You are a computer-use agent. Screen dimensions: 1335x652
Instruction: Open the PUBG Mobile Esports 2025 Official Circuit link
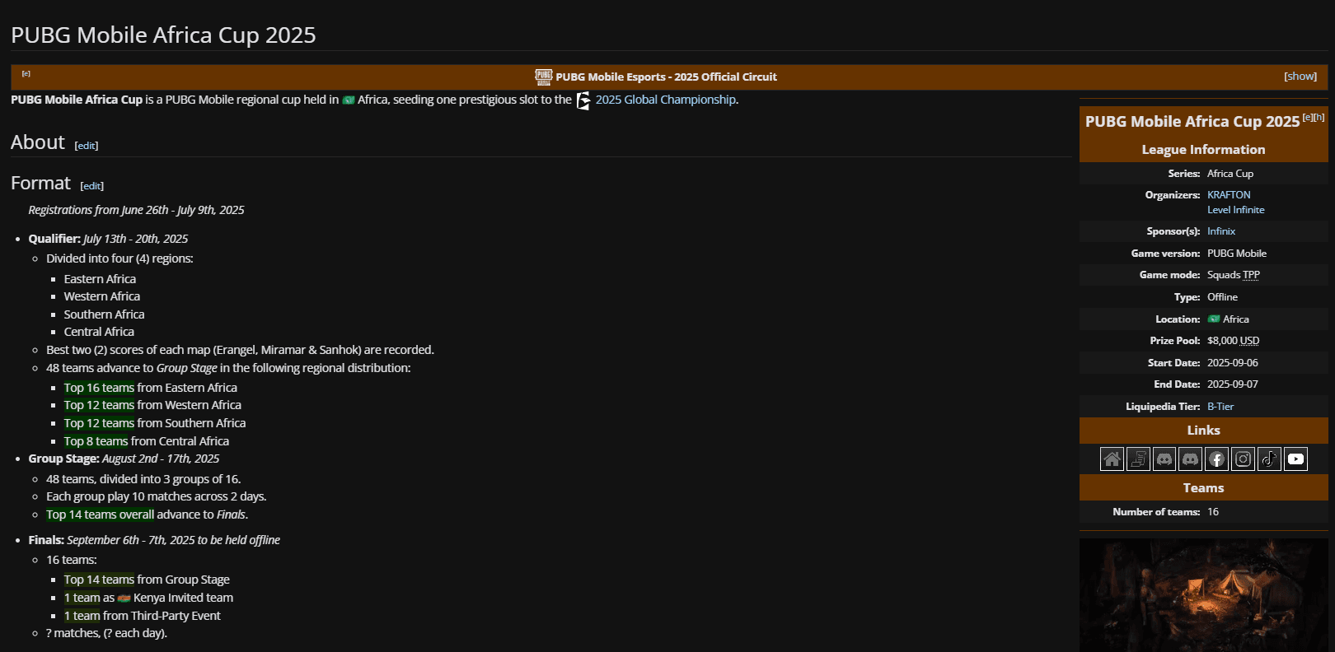(x=666, y=77)
